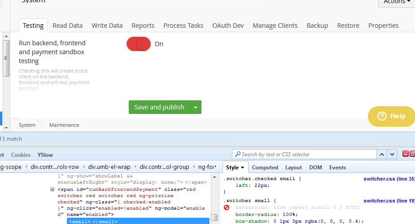Select div.umb-el-wrap in element path
The width and height of the screenshot is (415, 224).
[109, 167]
